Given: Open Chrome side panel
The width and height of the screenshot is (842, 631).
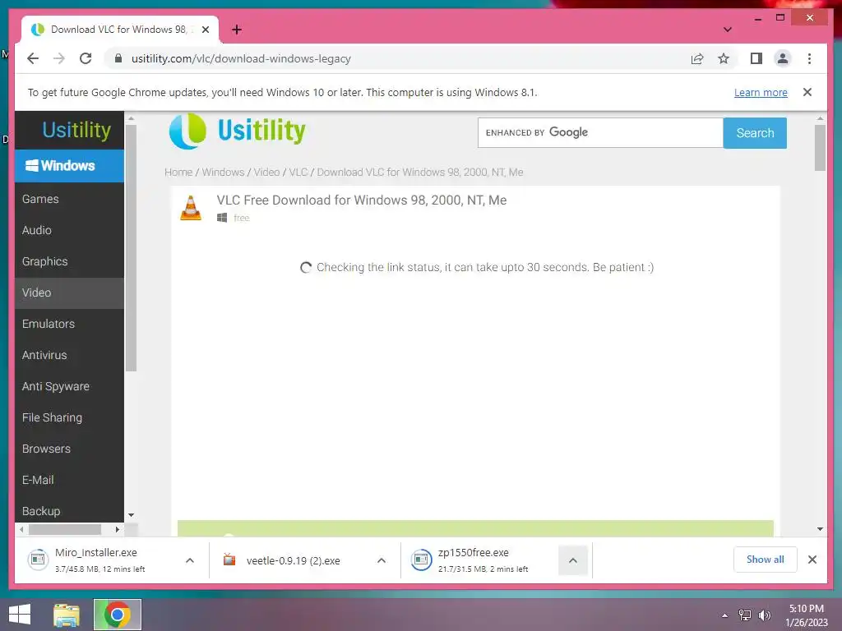Looking at the screenshot, I should [x=756, y=58].
